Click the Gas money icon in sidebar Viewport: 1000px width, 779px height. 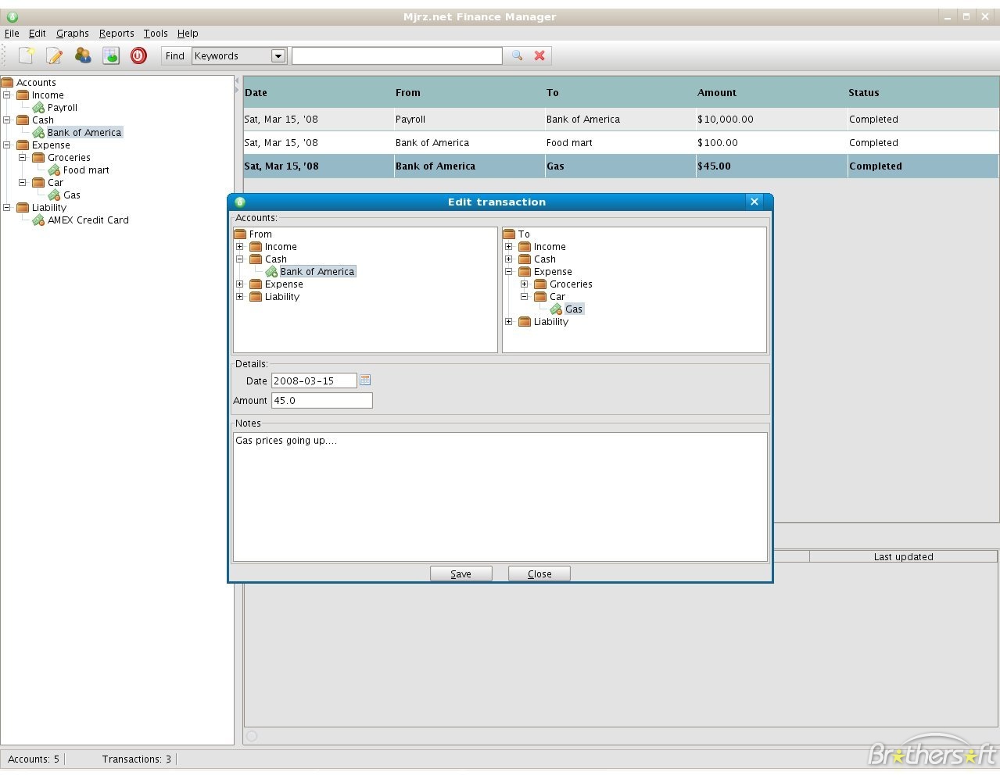pos(54,195)
